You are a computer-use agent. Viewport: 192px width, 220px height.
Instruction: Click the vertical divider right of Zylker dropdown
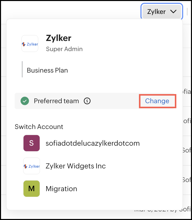pyautogui.click(x=187, y=12)
